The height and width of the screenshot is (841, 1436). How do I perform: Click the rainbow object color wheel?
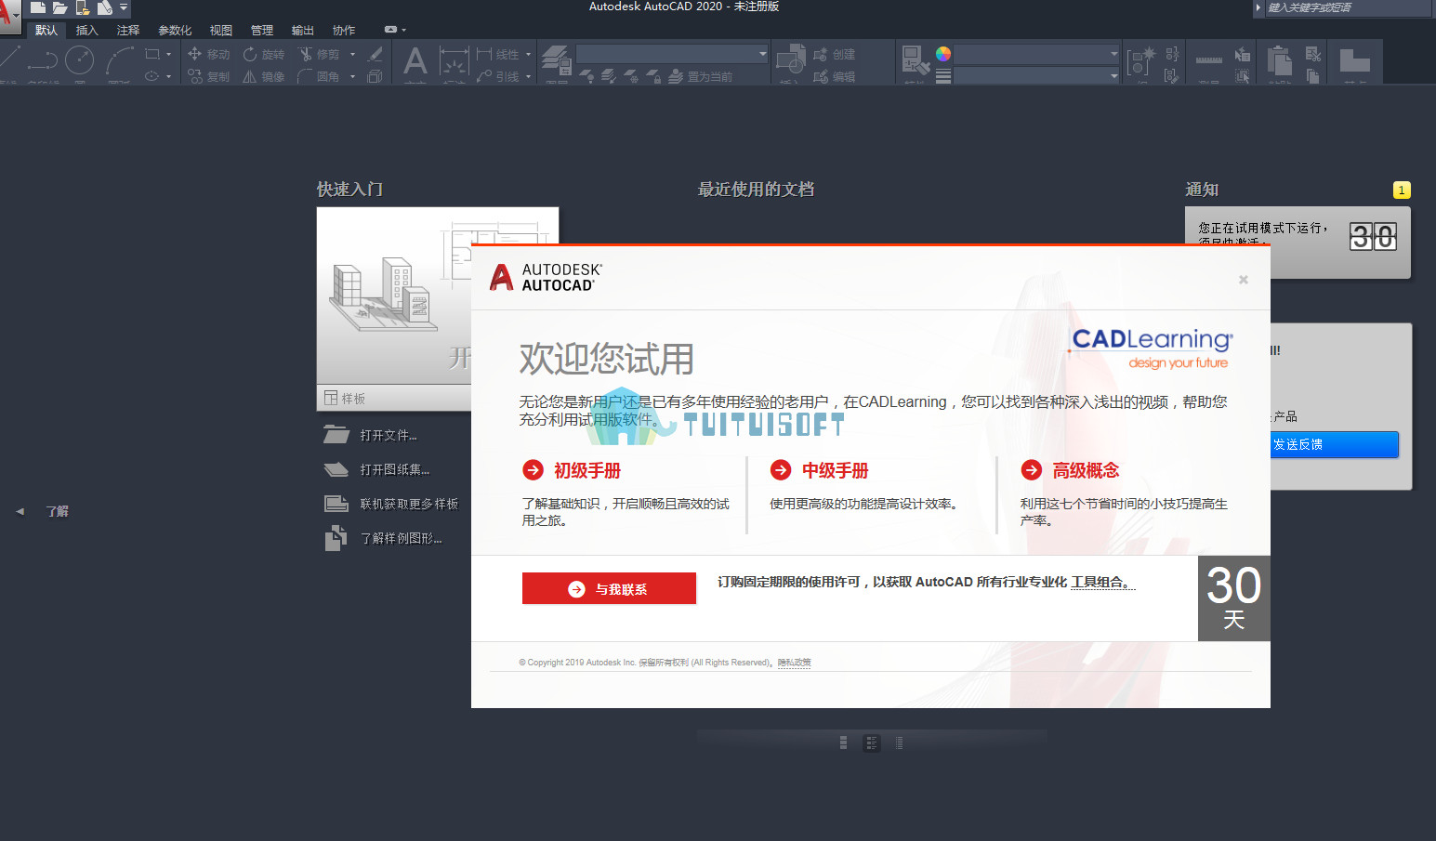tap(943, 54)
